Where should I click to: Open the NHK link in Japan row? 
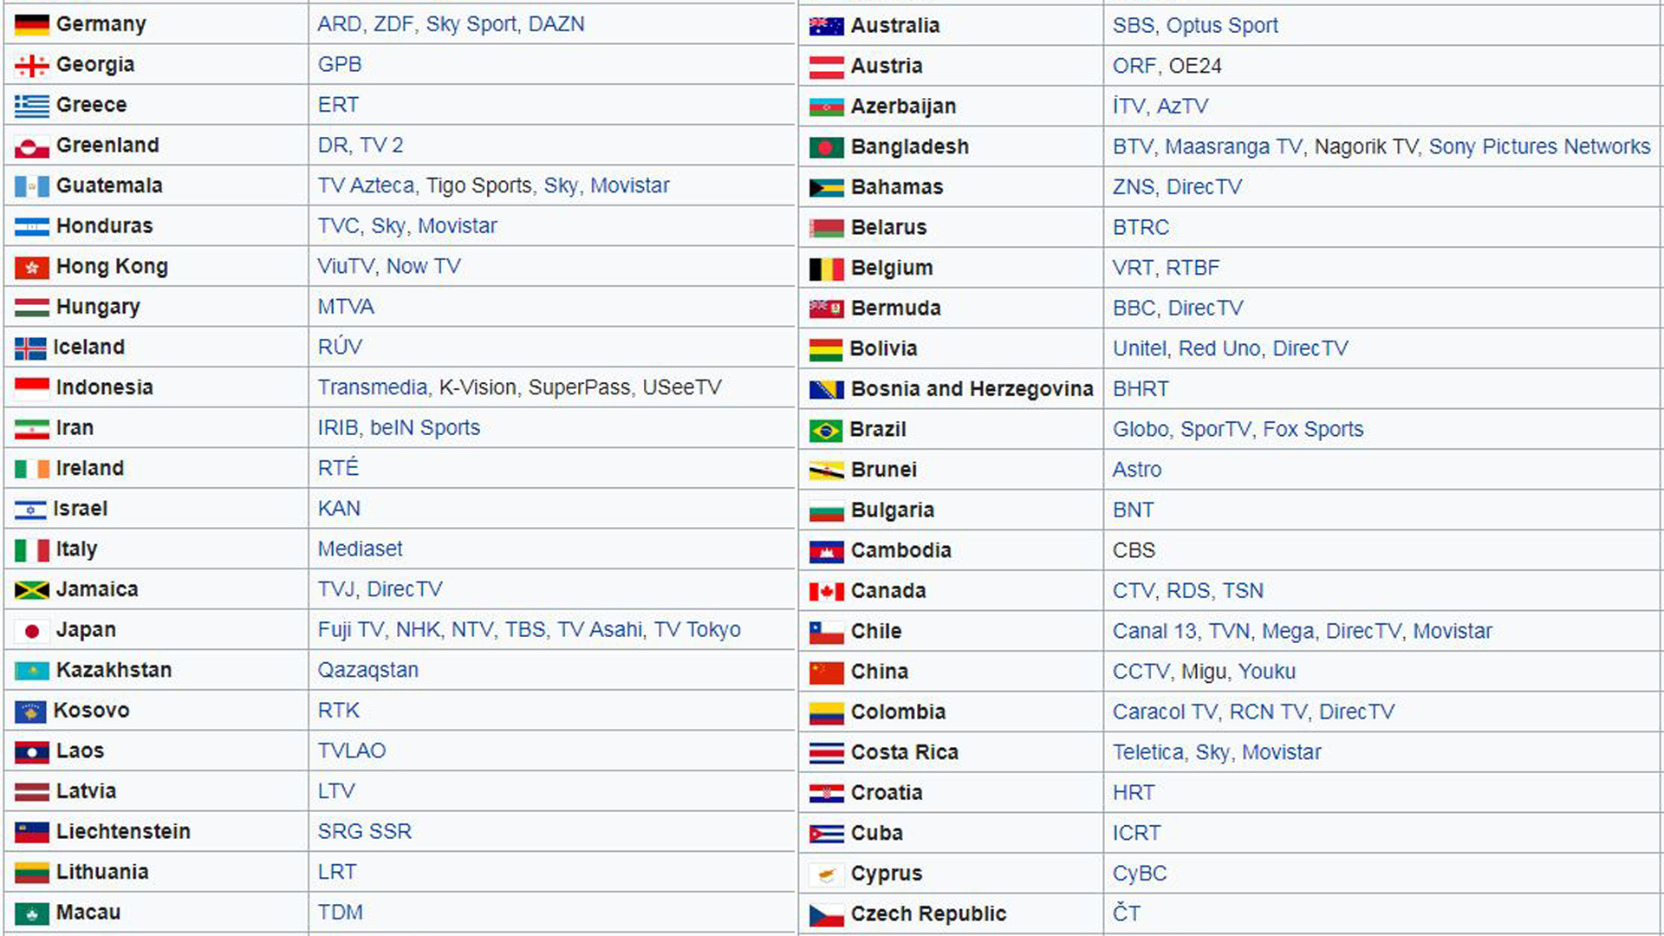(419, 630)
